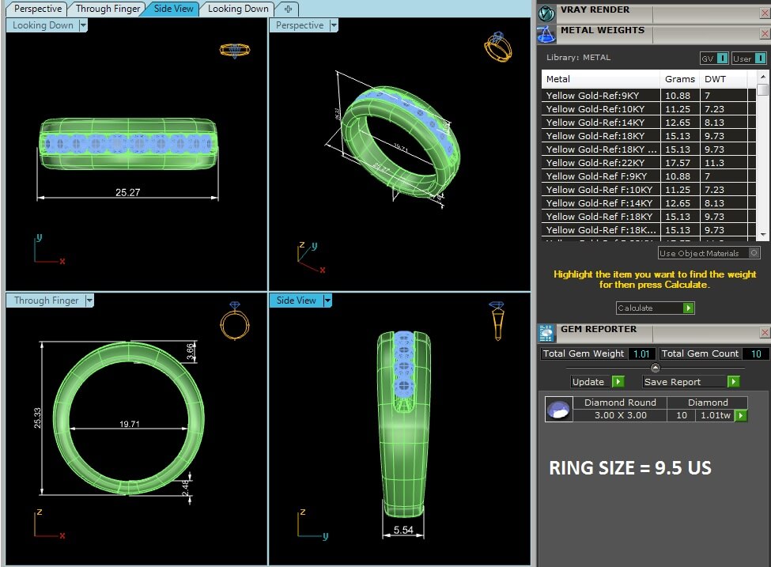Toggle the User library switch
The image size is (771, 567).
760,59
